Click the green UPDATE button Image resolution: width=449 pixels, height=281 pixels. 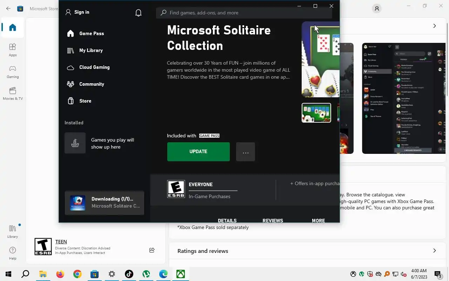(199, 152)
